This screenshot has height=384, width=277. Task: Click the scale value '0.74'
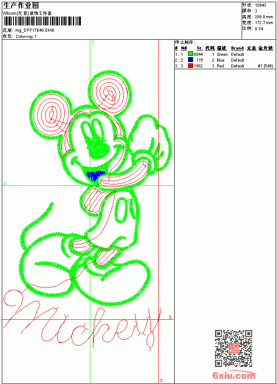tap(259, 29)
